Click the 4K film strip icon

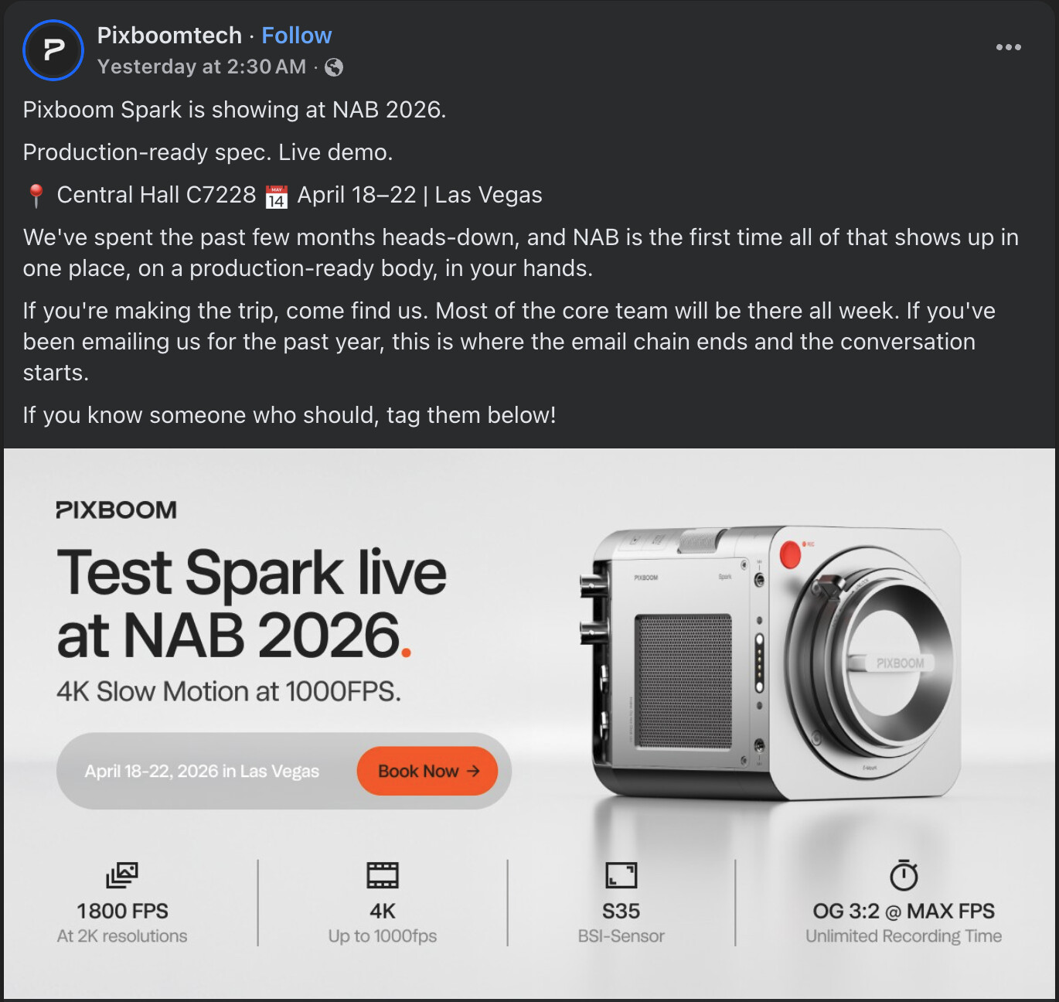tap(383, 875)
